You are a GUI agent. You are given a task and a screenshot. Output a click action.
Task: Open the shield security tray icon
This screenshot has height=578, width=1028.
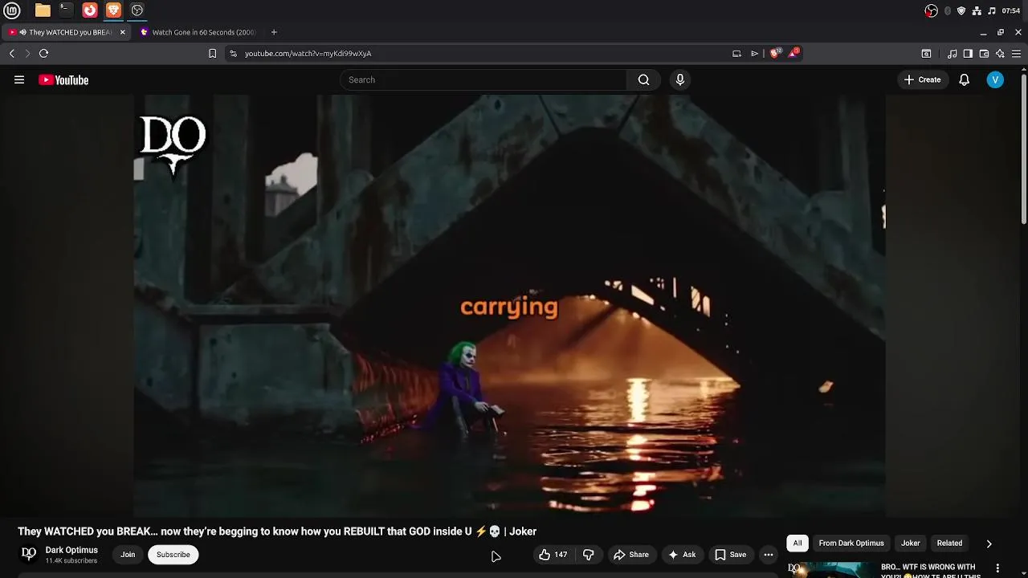(x=961, y=10)
